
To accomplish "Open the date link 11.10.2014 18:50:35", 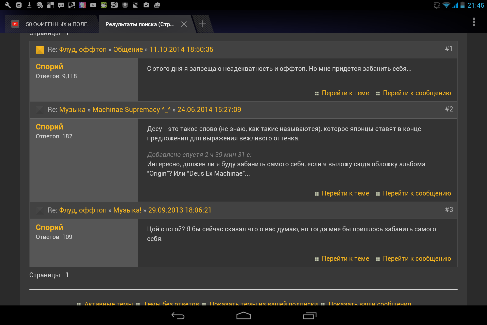I will click(181, 50).
